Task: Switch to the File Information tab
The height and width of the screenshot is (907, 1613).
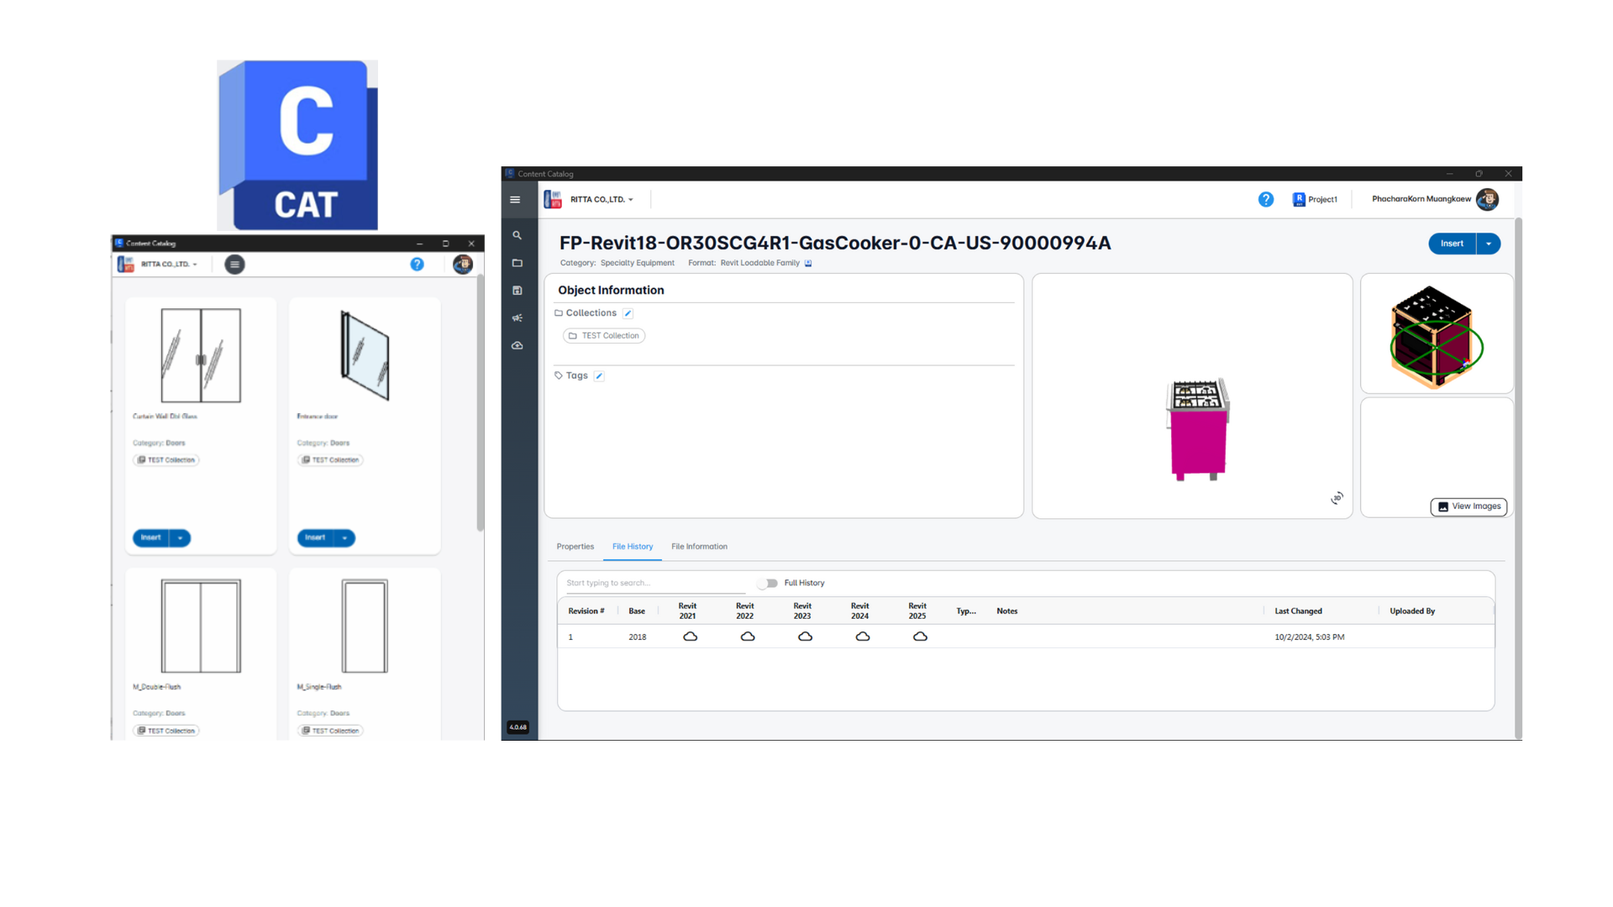Action: pyautogui.click(x=699, y=547)
